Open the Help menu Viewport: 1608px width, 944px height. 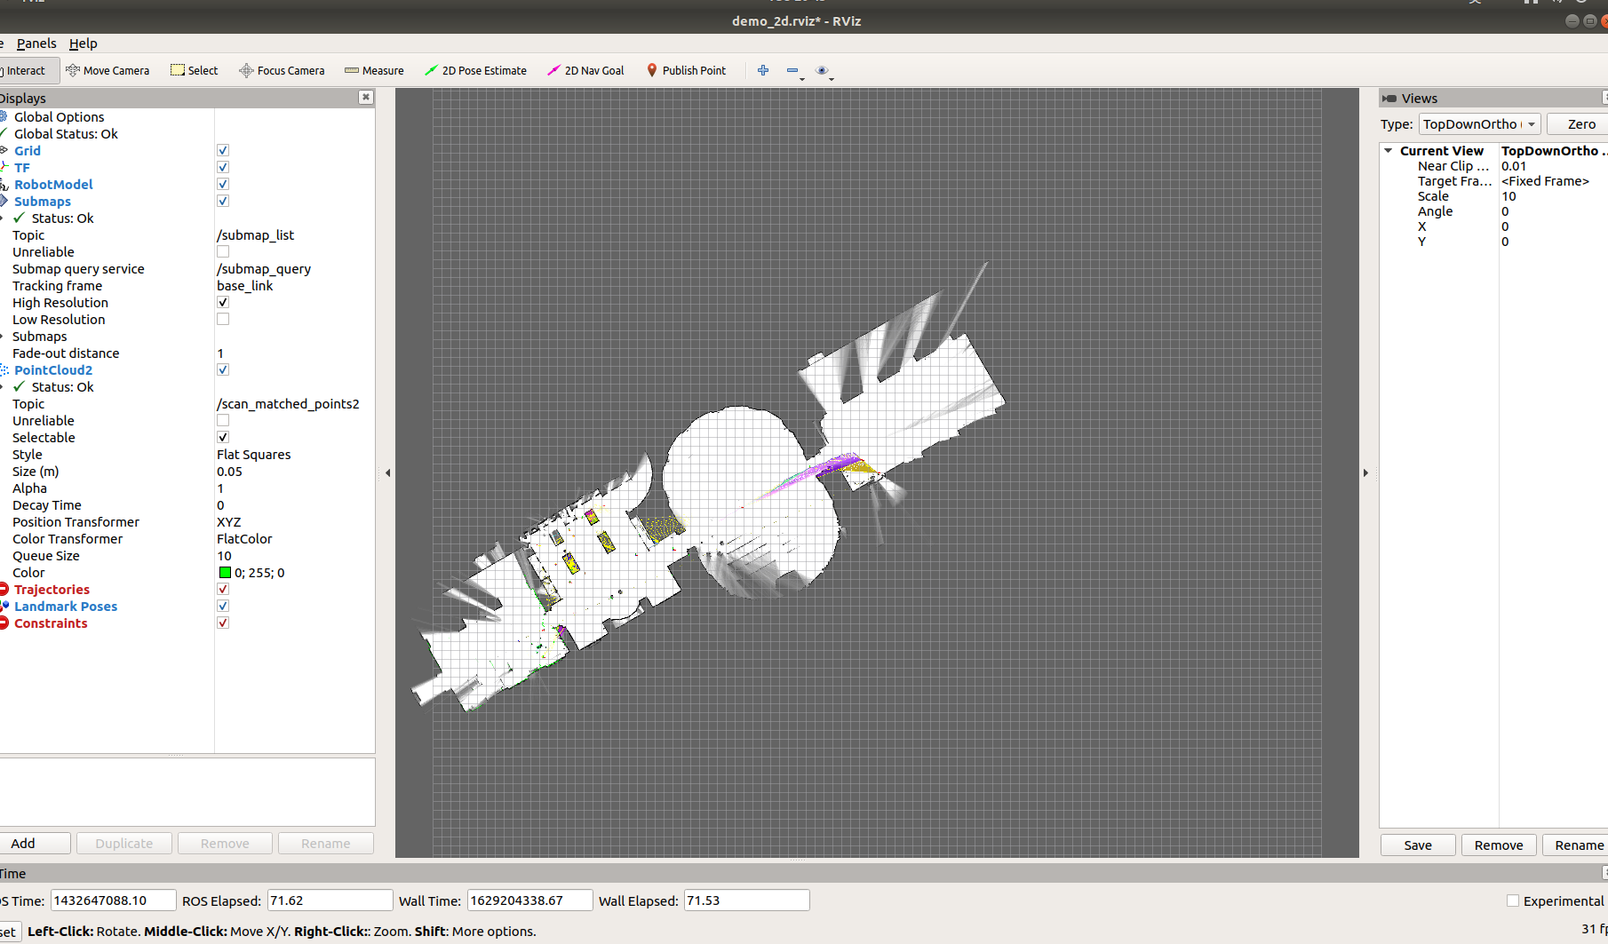83,43
